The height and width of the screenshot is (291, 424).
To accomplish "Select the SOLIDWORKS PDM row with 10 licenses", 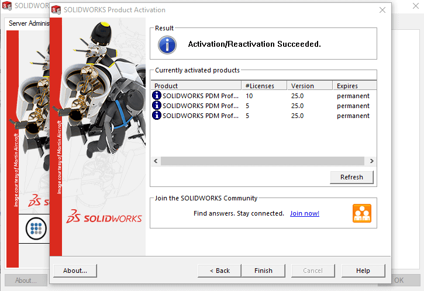I will [264, 96].
